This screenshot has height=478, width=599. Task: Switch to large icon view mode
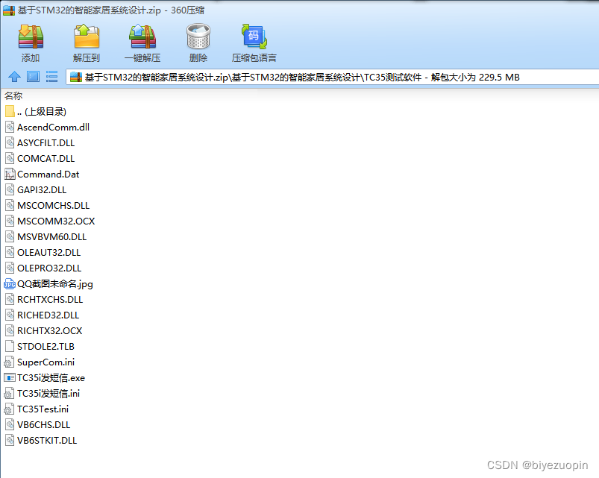point(34,77)
